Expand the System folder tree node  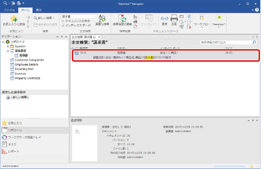click(x=8, y=46)
